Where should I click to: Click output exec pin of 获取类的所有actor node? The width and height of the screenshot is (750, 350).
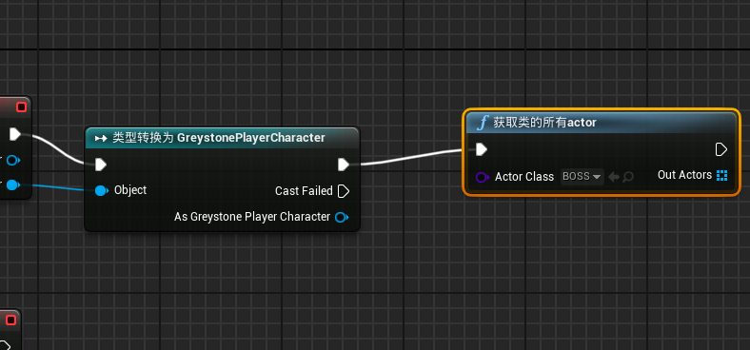click(x=720, y=149)
